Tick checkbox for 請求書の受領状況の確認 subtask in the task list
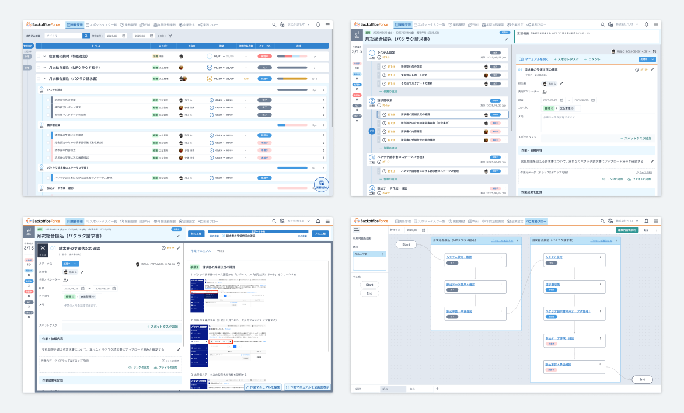 48,135
